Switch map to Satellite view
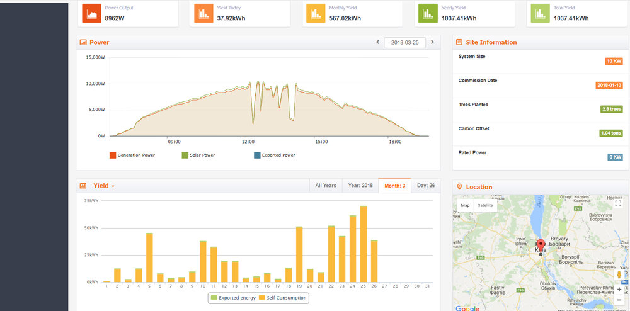 coord(485,205)
